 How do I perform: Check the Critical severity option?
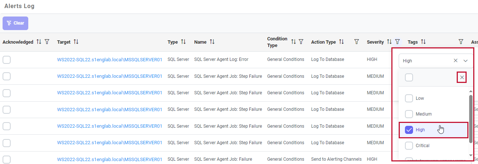coord(409,146)
